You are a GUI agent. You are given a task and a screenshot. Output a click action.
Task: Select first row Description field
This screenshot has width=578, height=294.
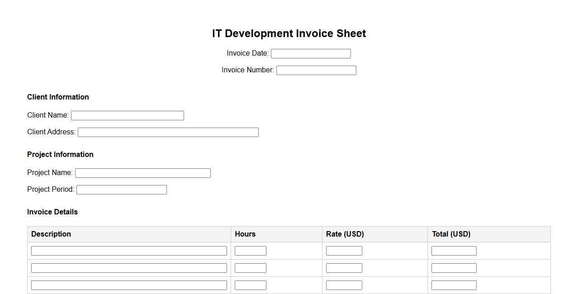click(x=129, y=251)
